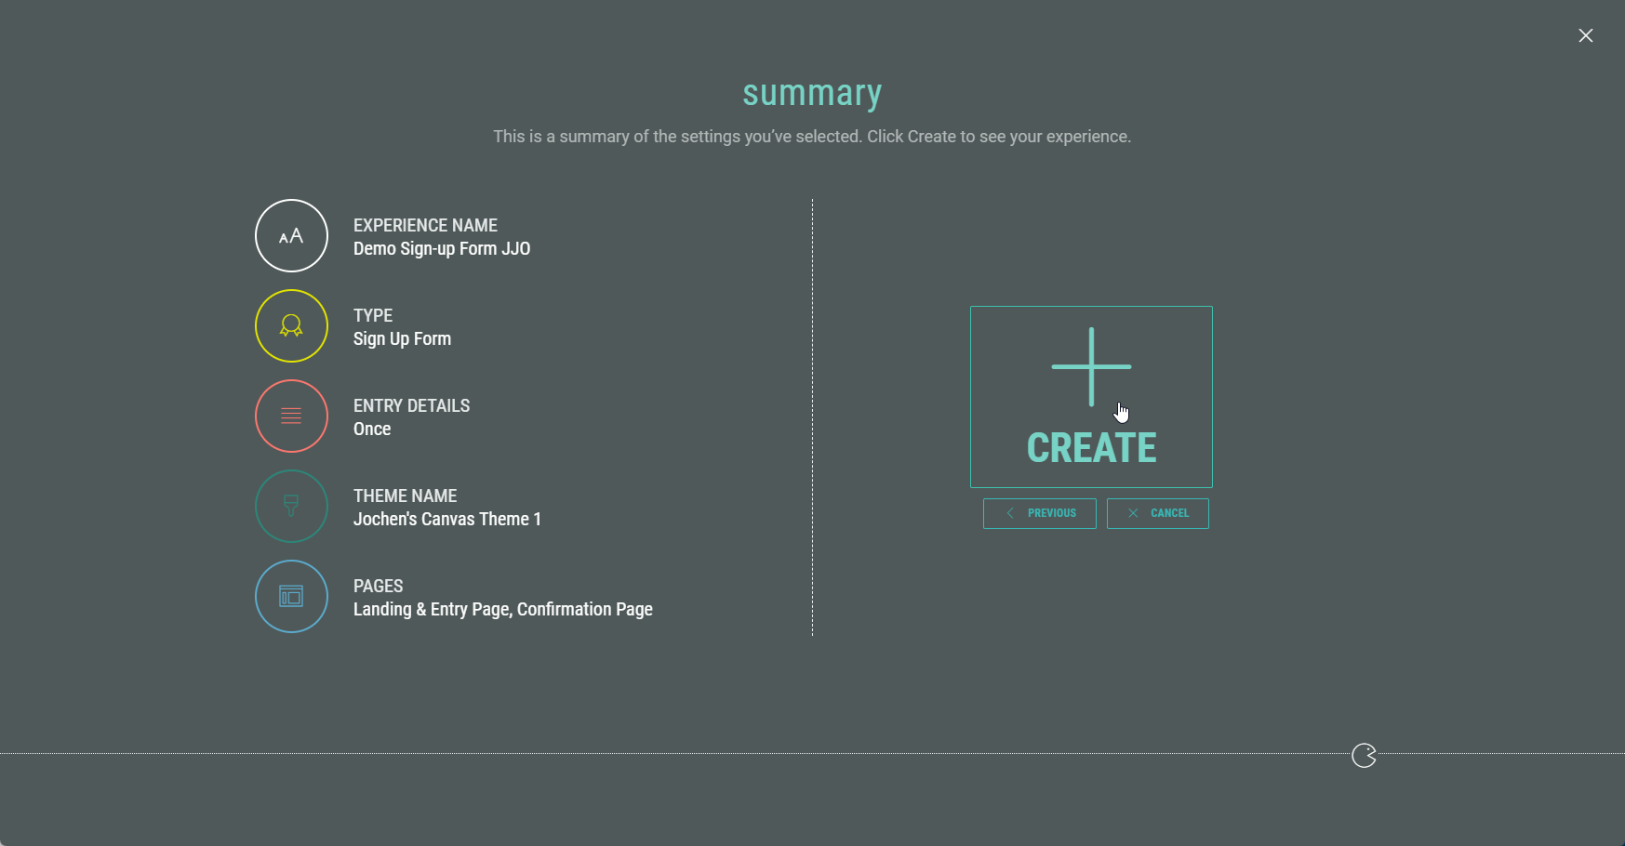Click the CREATE text label
The width and height of the screenshot is (1625, 846).
[x=1091, y=448]
